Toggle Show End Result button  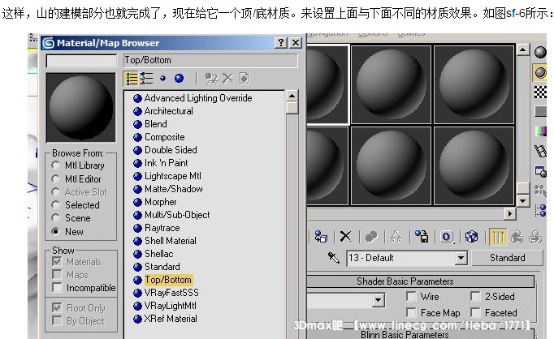[498, 236]
